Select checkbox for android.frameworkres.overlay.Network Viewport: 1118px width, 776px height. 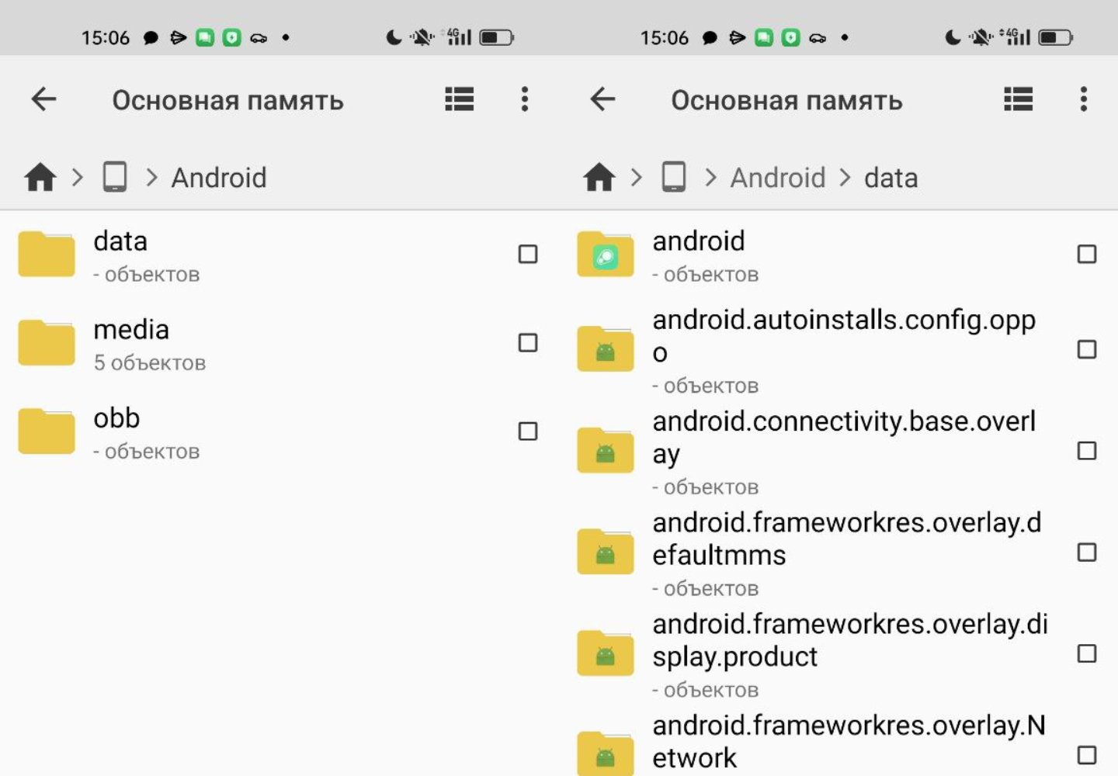(x=1087, y=754)
